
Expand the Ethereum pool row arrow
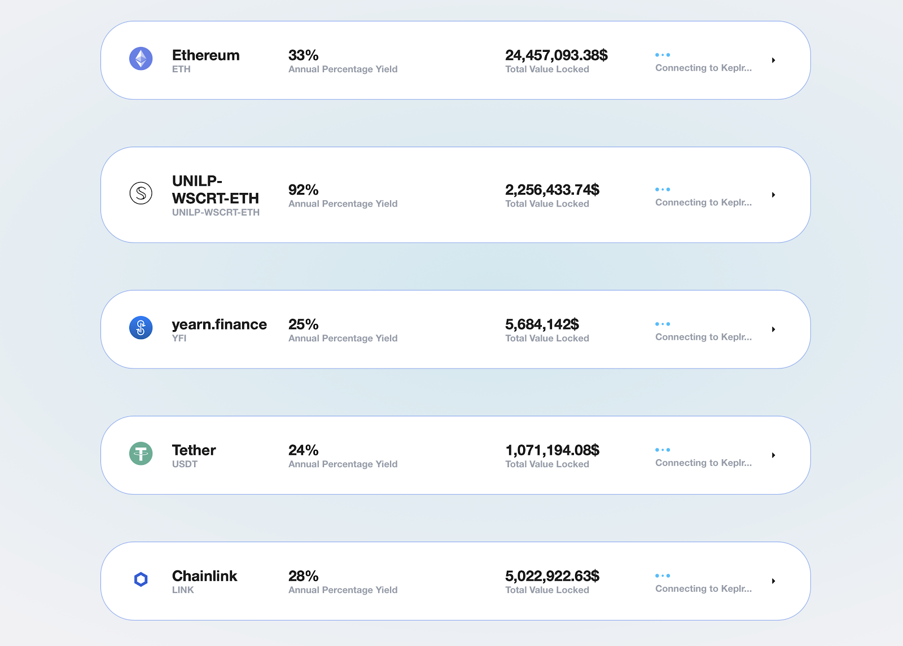pyautogui.click(x=774, y=60)
